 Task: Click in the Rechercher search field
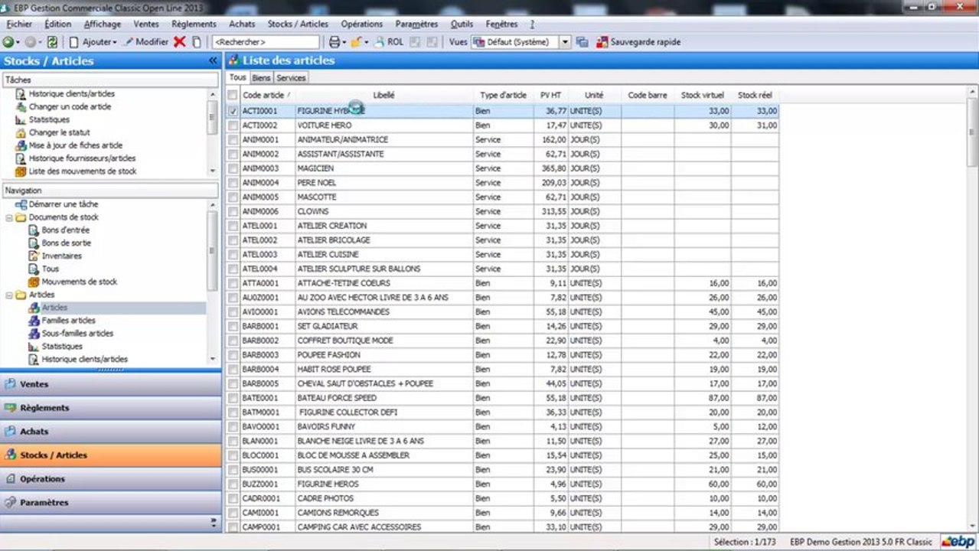(266, 42)
